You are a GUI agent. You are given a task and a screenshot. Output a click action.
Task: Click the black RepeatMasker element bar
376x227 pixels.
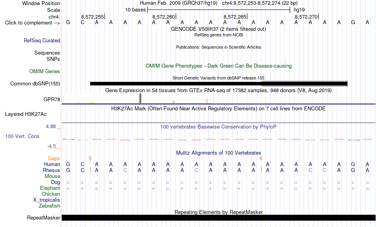coord(218,218)
